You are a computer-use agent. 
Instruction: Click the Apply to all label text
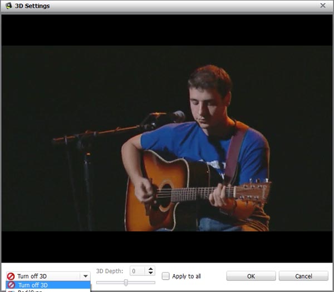pos(186,276)
